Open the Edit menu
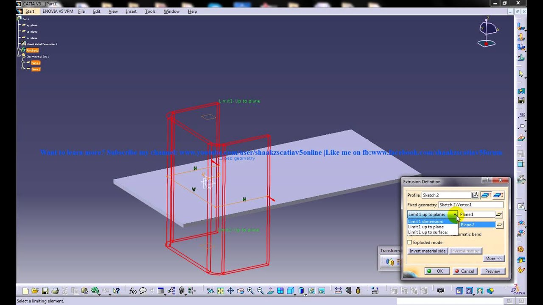 (97, 11)
